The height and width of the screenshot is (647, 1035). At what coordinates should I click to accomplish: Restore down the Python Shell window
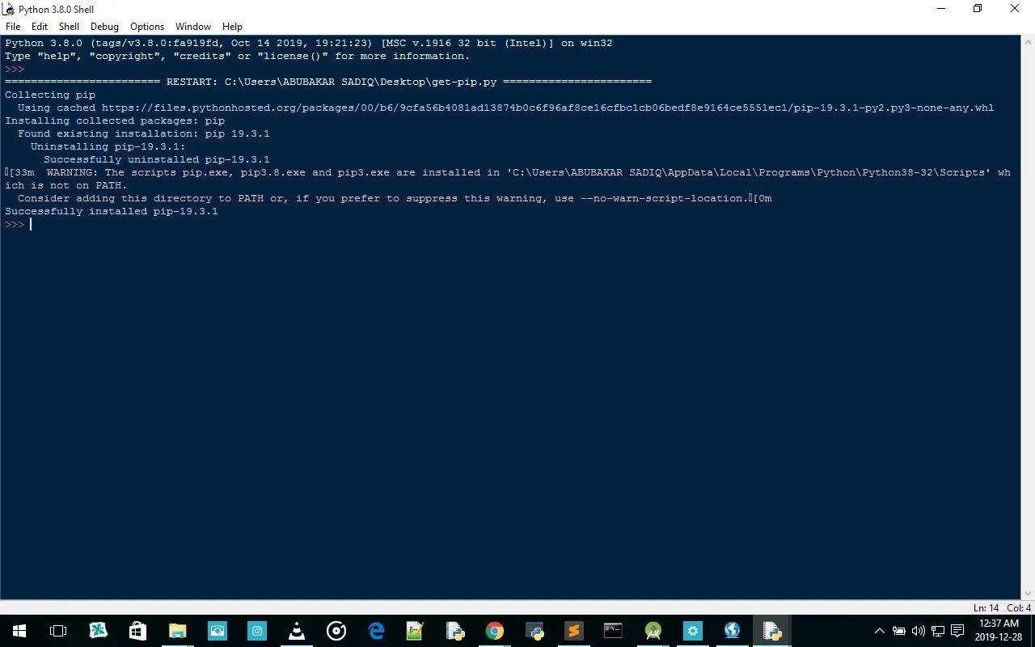pos(978,9)
